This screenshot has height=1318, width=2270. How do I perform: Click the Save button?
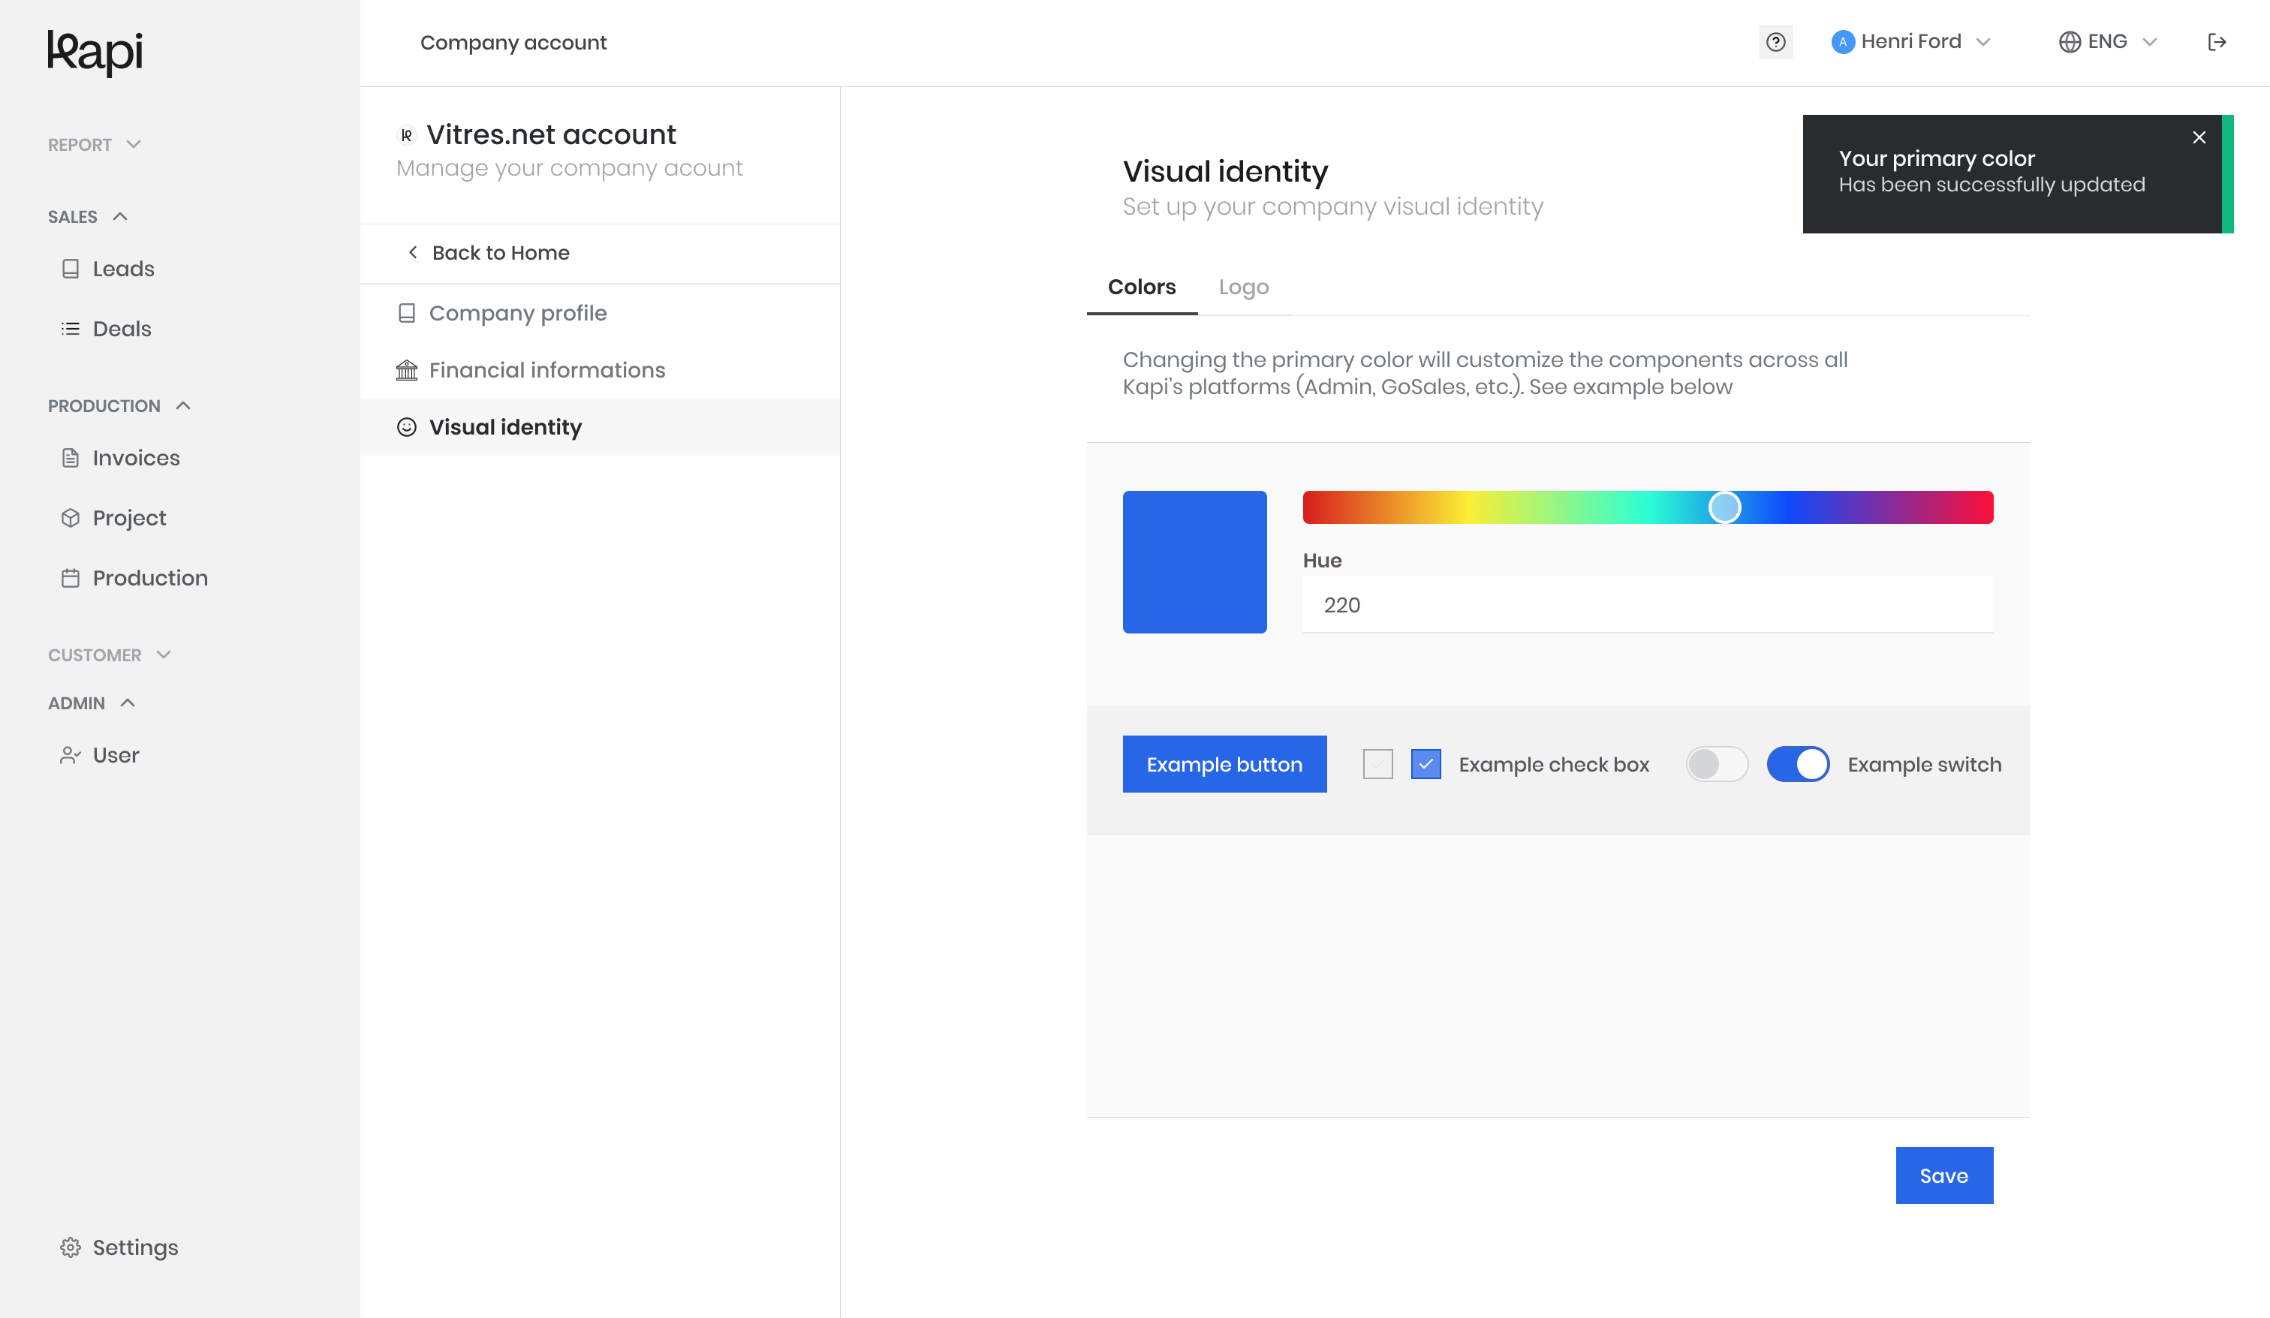[x=1944, y=1175]
